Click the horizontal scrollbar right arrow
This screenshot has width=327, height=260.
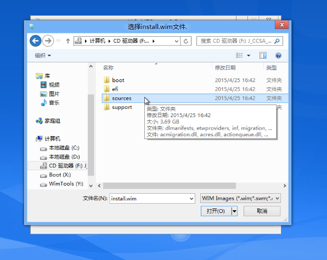285,186
